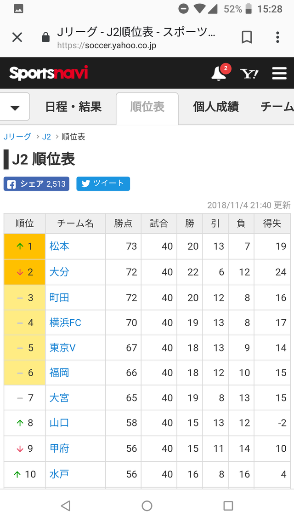Viewport: 294px width, 523px height.
Task: Tap the Android back navigation button
Action: (66, 506)
